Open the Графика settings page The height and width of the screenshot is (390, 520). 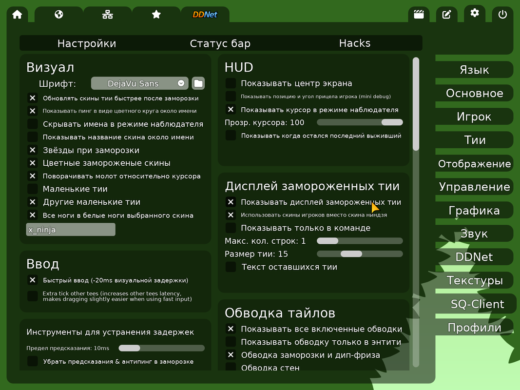click(474, 210)
